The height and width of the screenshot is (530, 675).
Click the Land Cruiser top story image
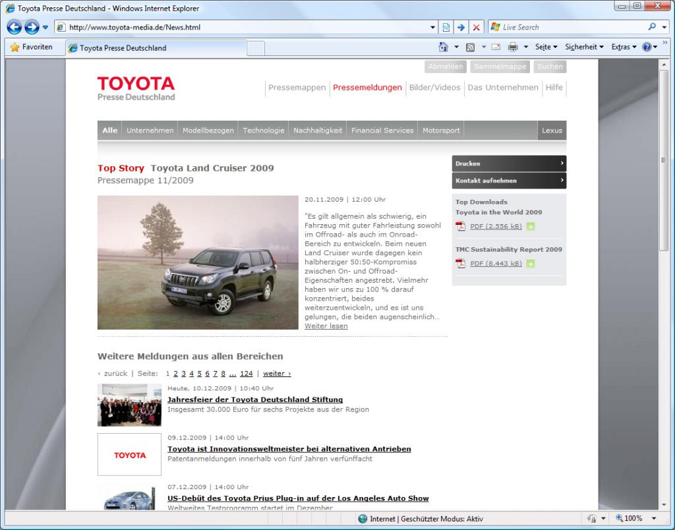(198, 262)
